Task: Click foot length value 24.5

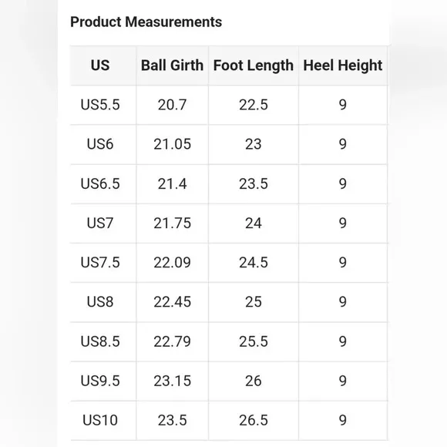Action: [254, 262]
